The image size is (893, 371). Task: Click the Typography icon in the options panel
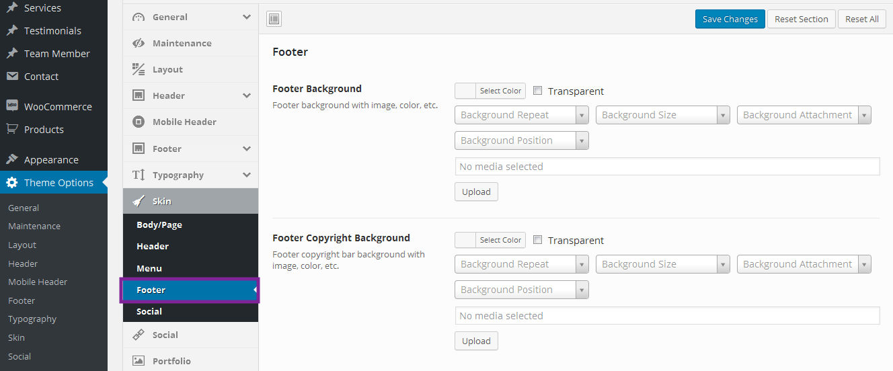click(139, 175)
